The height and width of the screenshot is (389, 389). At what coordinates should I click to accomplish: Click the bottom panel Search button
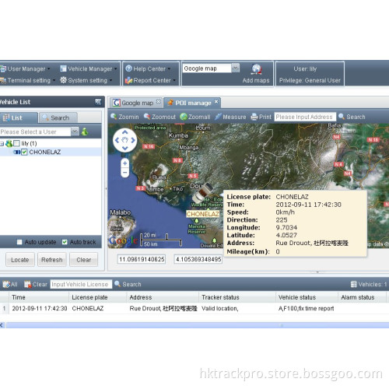tap(128, 284)
